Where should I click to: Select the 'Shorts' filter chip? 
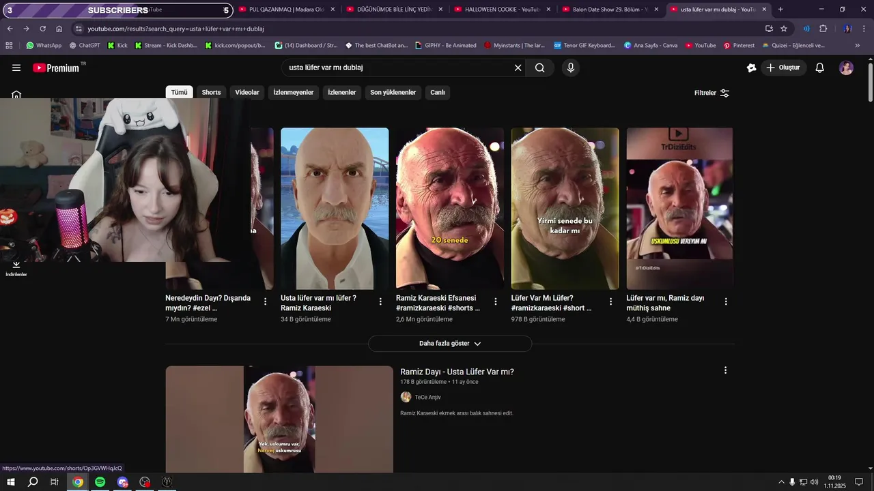(x=211, y=93)
